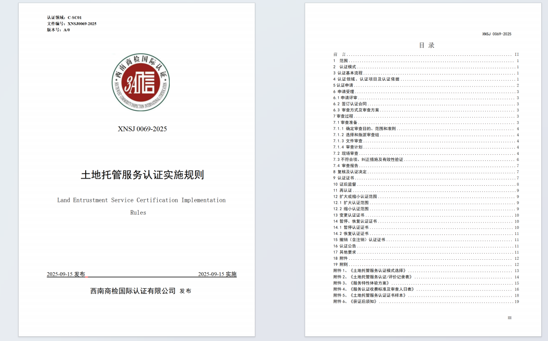
Task: Open contents entry '1 范围'
Action: (x=426, y=61)
